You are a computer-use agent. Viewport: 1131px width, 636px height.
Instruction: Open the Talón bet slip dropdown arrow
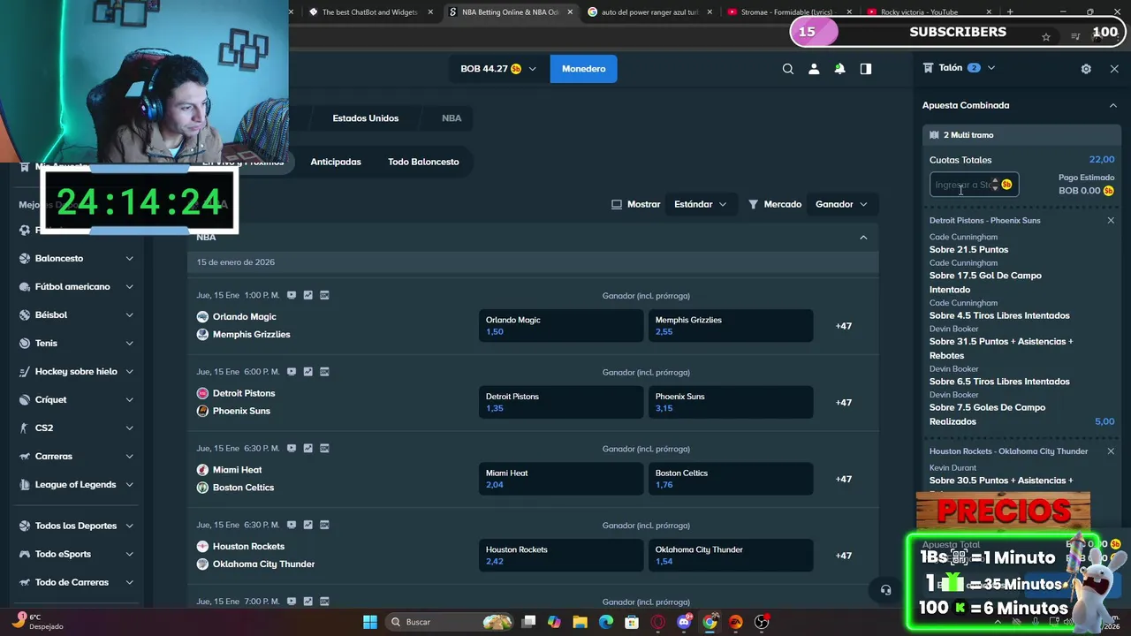point(991,68)
